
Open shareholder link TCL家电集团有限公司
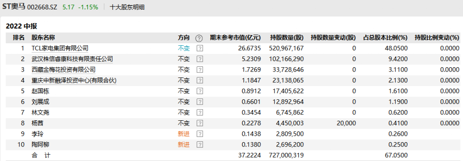tap(60, 48)
